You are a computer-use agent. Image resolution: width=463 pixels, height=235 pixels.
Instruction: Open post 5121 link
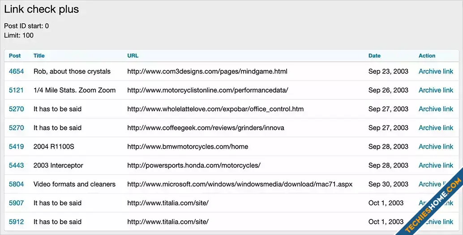16,90
